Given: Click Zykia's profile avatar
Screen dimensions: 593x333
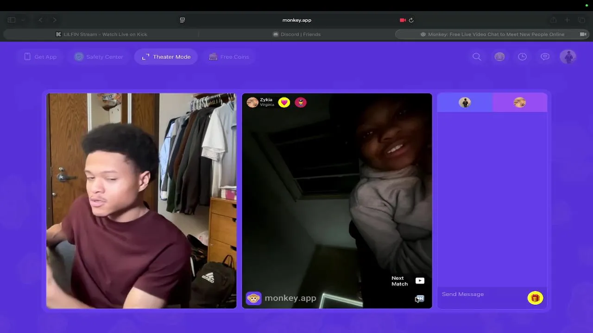Looking at the screenshot, I should (252, 102).
